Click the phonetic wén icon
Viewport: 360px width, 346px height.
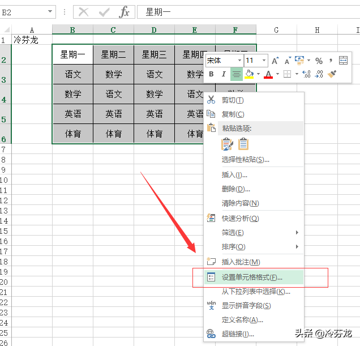(x=211, y=305)
